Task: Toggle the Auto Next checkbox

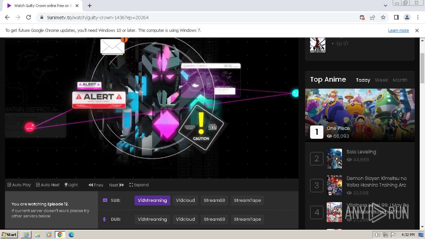Action: tap(48, 185)
